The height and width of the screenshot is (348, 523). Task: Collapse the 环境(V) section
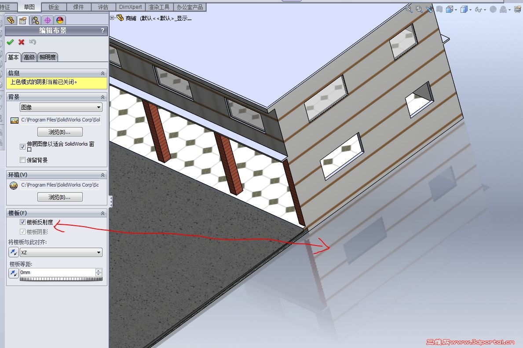tap(103, 175)
